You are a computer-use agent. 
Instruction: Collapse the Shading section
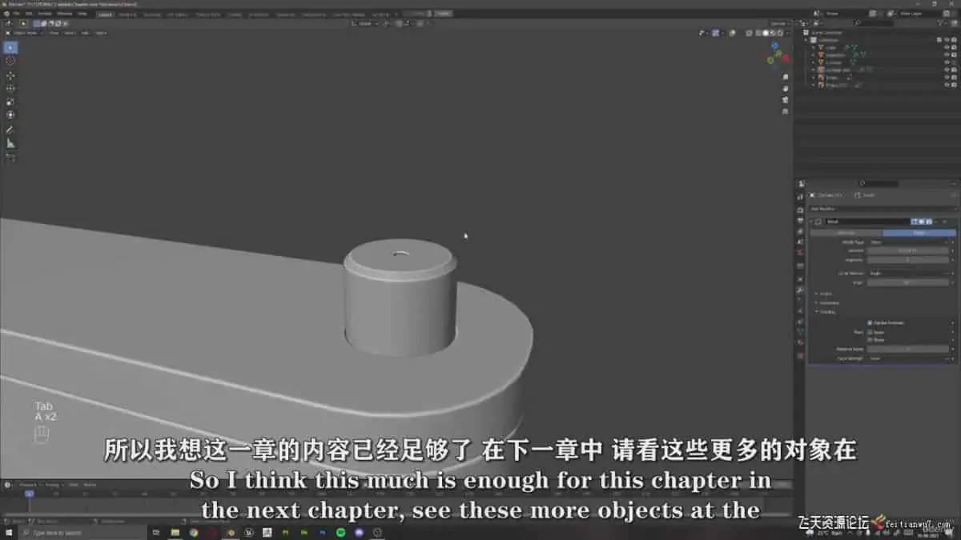point(826,312)
